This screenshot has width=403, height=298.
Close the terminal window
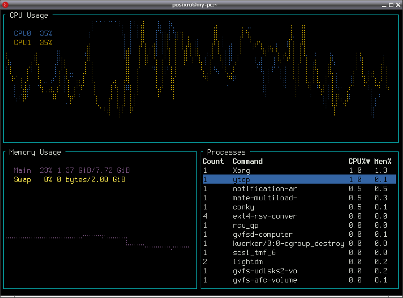(x=398, y=5)
